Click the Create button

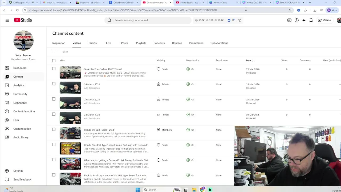pyautogui.click(x=324, y=20)
